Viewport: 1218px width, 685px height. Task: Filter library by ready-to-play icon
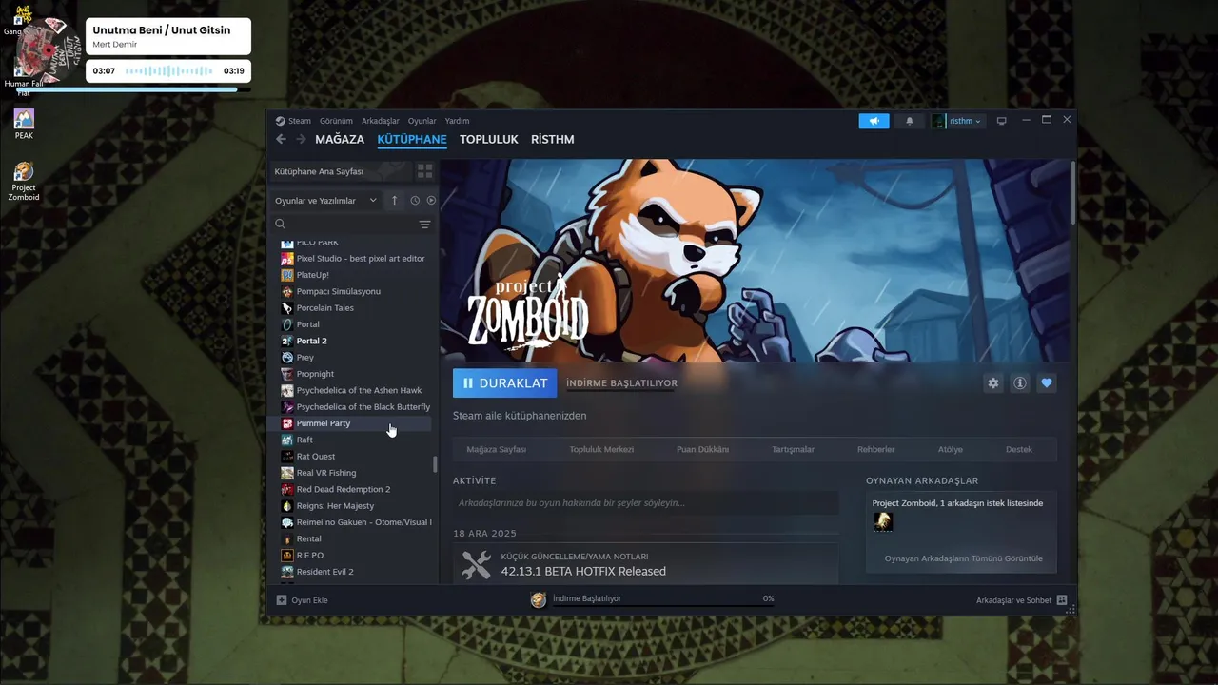point(431,201)
